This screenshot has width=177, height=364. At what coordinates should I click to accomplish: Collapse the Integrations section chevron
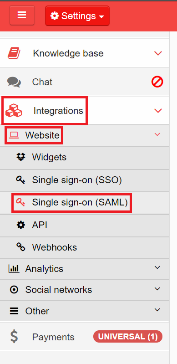158,111
